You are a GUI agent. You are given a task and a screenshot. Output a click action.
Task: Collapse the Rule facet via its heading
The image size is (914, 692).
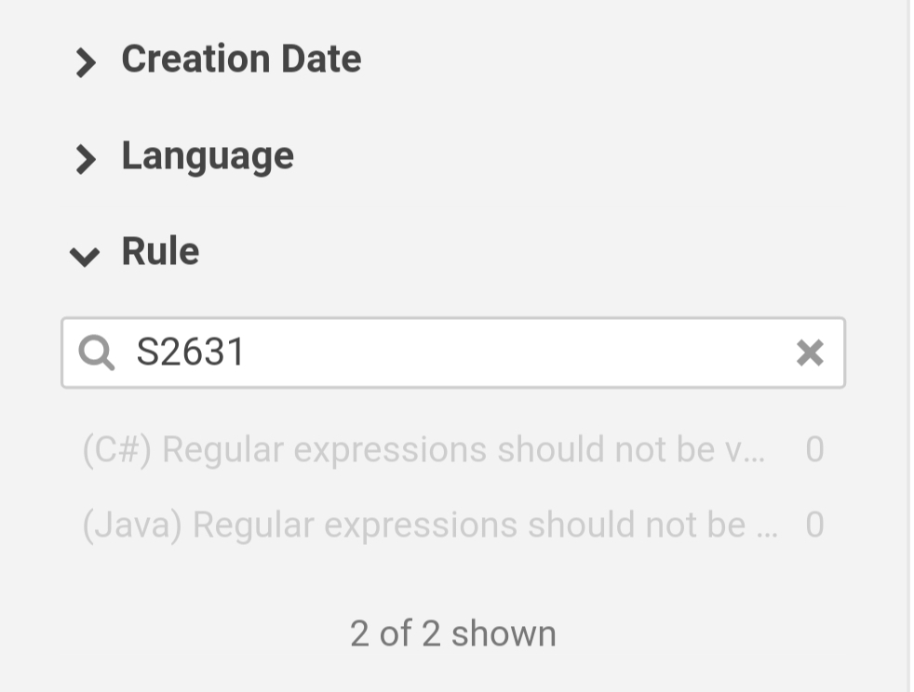160,252
